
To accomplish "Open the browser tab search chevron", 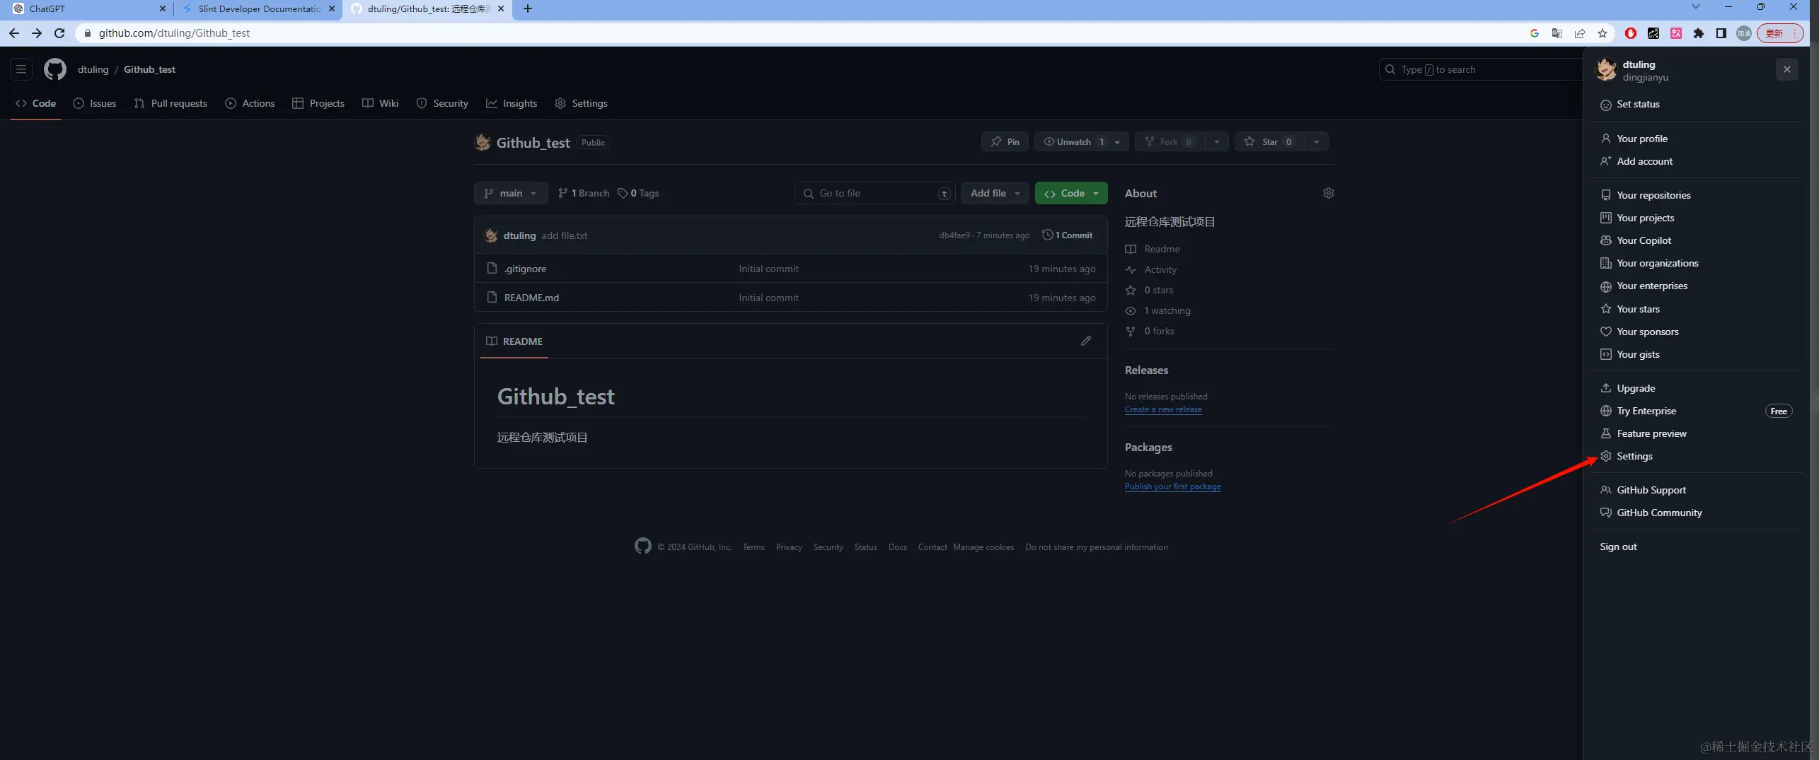I will pos(1696,7).
